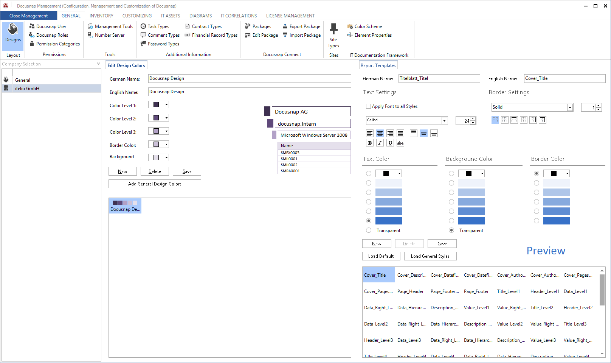Open Task Types
The image size is (611, 363).
coord(155,26)
